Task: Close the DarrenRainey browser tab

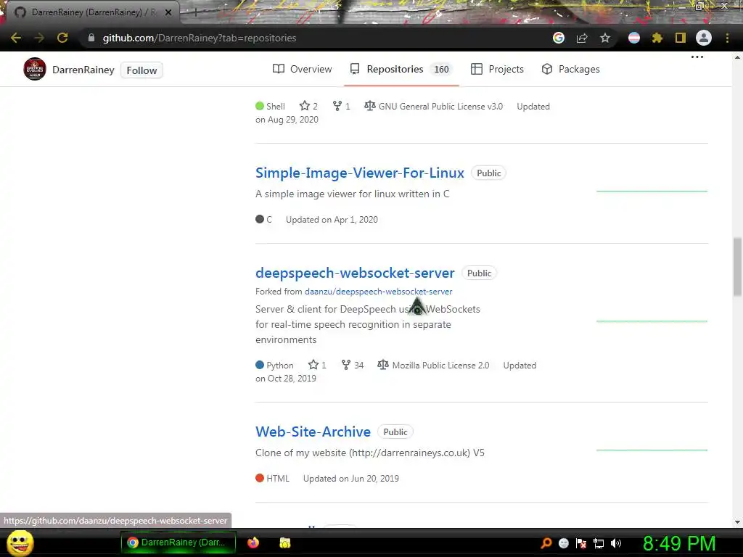Action: pyautogui.click(x=168, y=12)
